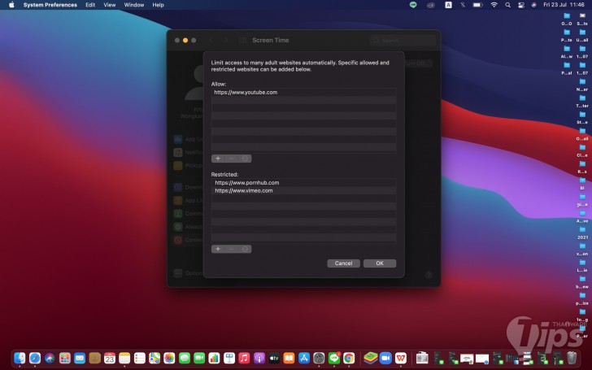Open the Help menu
The height and width of the screenshot is (370, 592).
pos(159,5)
